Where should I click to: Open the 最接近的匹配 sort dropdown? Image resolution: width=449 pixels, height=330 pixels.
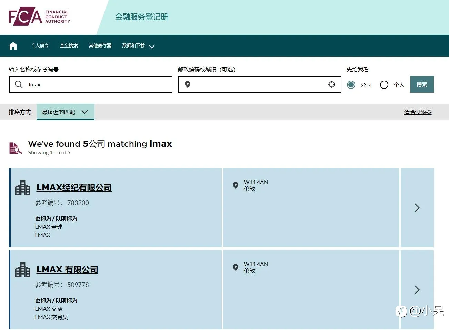point(65,112)
